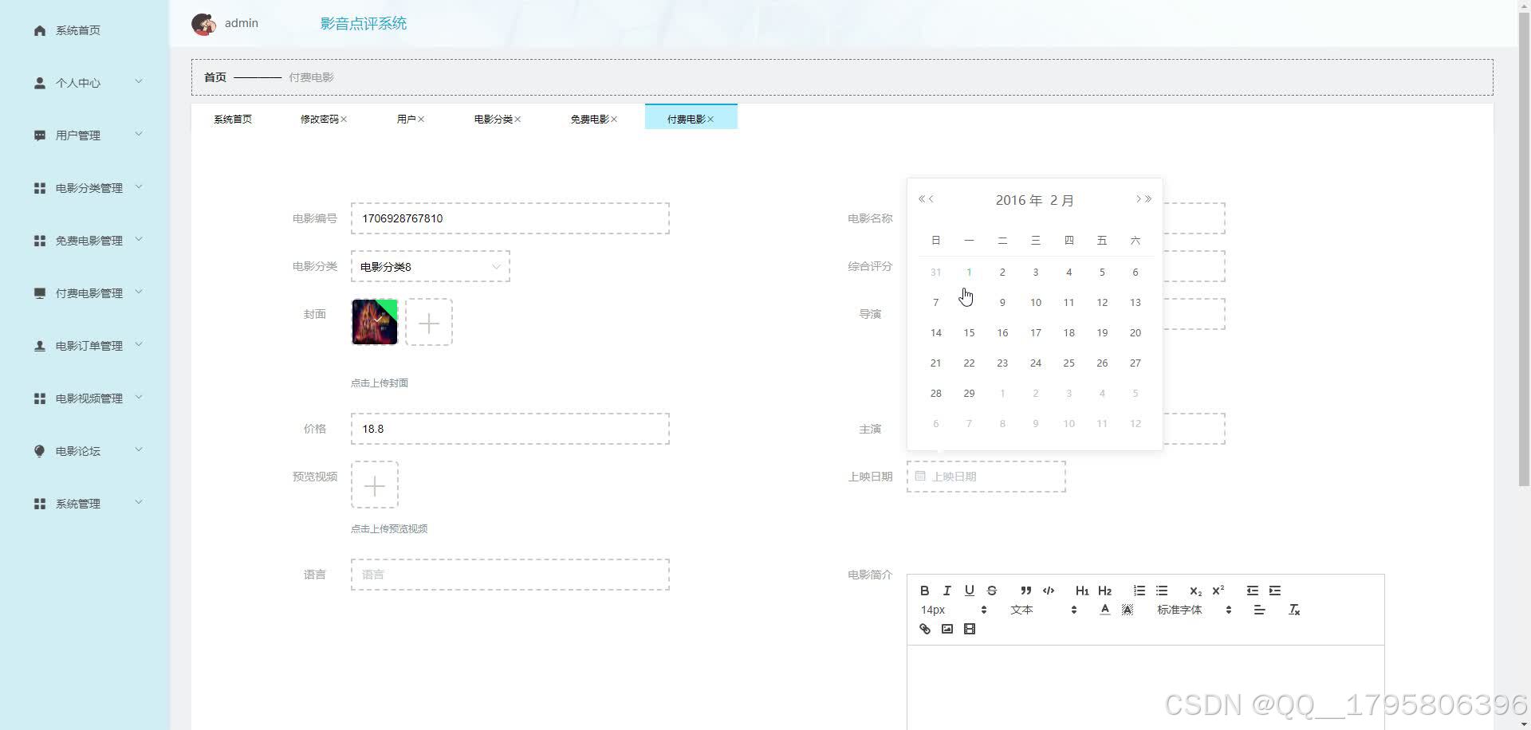
Task: Apply superscript formatting
Action: pyautogui.click(x=1218, y=591)
